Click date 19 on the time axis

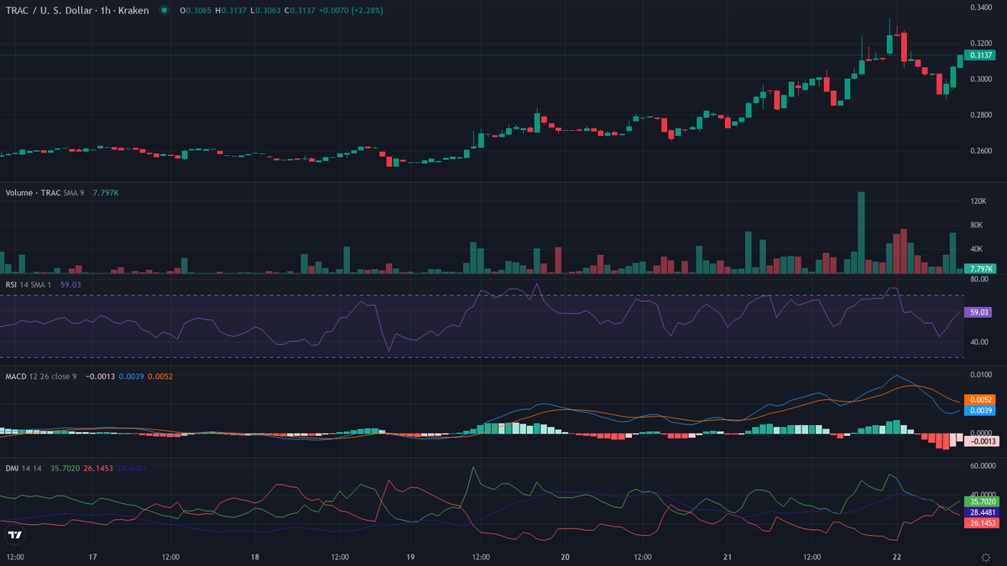pyautogui.click(x=410, y=557)
